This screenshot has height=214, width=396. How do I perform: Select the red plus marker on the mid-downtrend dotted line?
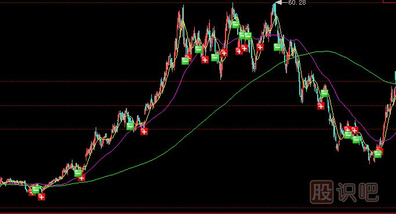(x=321, y=106)
